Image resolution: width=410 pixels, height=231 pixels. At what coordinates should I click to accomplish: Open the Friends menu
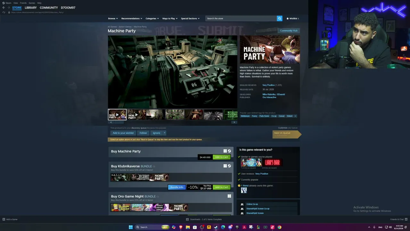(x=23, y=3)
